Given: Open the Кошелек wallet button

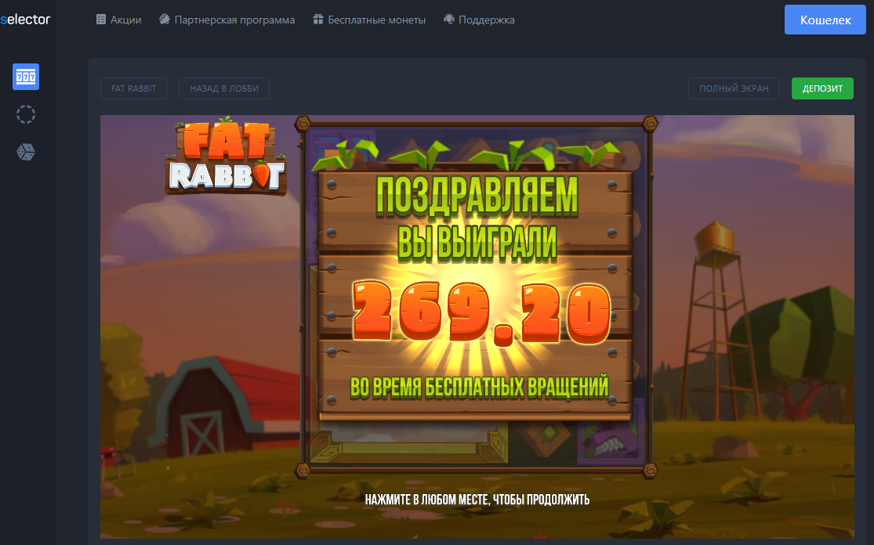Looking at the screenshot, I should tap(825, 20).
